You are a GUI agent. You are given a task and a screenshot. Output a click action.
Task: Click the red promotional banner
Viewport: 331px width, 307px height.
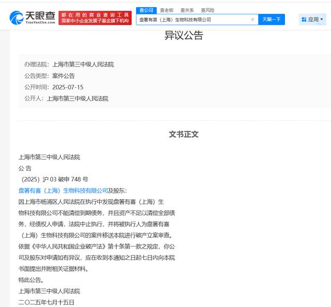pos(95,18)
